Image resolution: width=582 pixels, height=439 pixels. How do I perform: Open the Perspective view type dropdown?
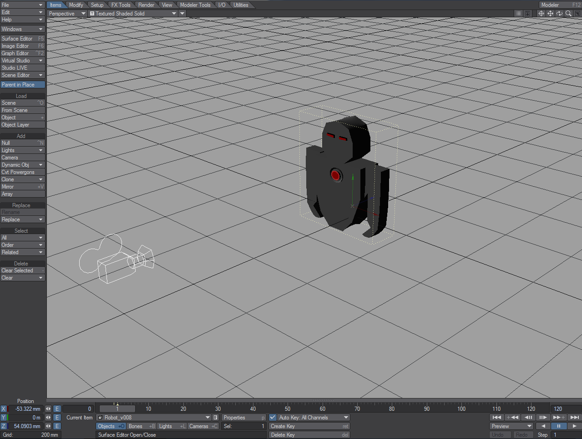(x=67, y=14)
